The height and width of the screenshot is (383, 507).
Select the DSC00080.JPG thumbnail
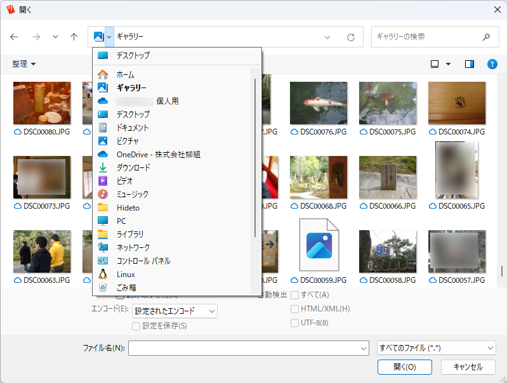point(42,103)
